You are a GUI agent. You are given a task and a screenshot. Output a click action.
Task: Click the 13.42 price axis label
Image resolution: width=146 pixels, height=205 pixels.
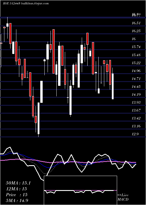point(136,118)
